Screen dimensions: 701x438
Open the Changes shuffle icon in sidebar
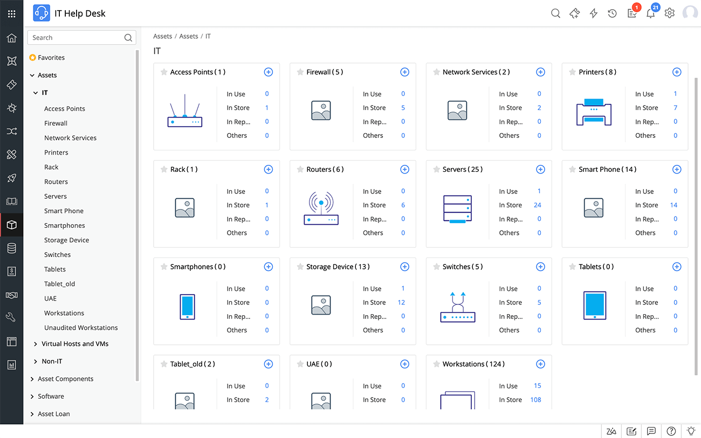click(12, 131)
